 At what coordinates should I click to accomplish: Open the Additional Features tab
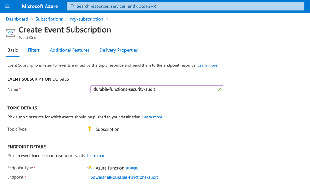pyautogui.click(x=70, y=50)
